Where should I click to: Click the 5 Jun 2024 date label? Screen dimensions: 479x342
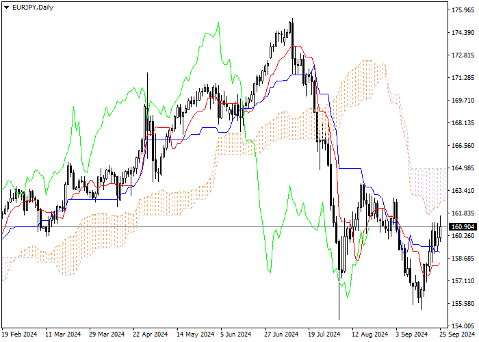(236, 334)
